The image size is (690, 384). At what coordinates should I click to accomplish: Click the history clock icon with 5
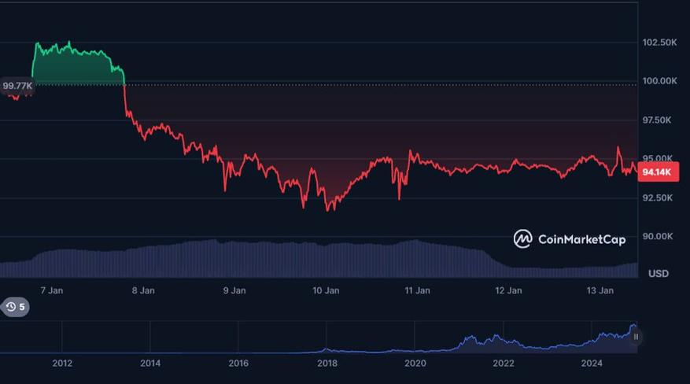14,307
